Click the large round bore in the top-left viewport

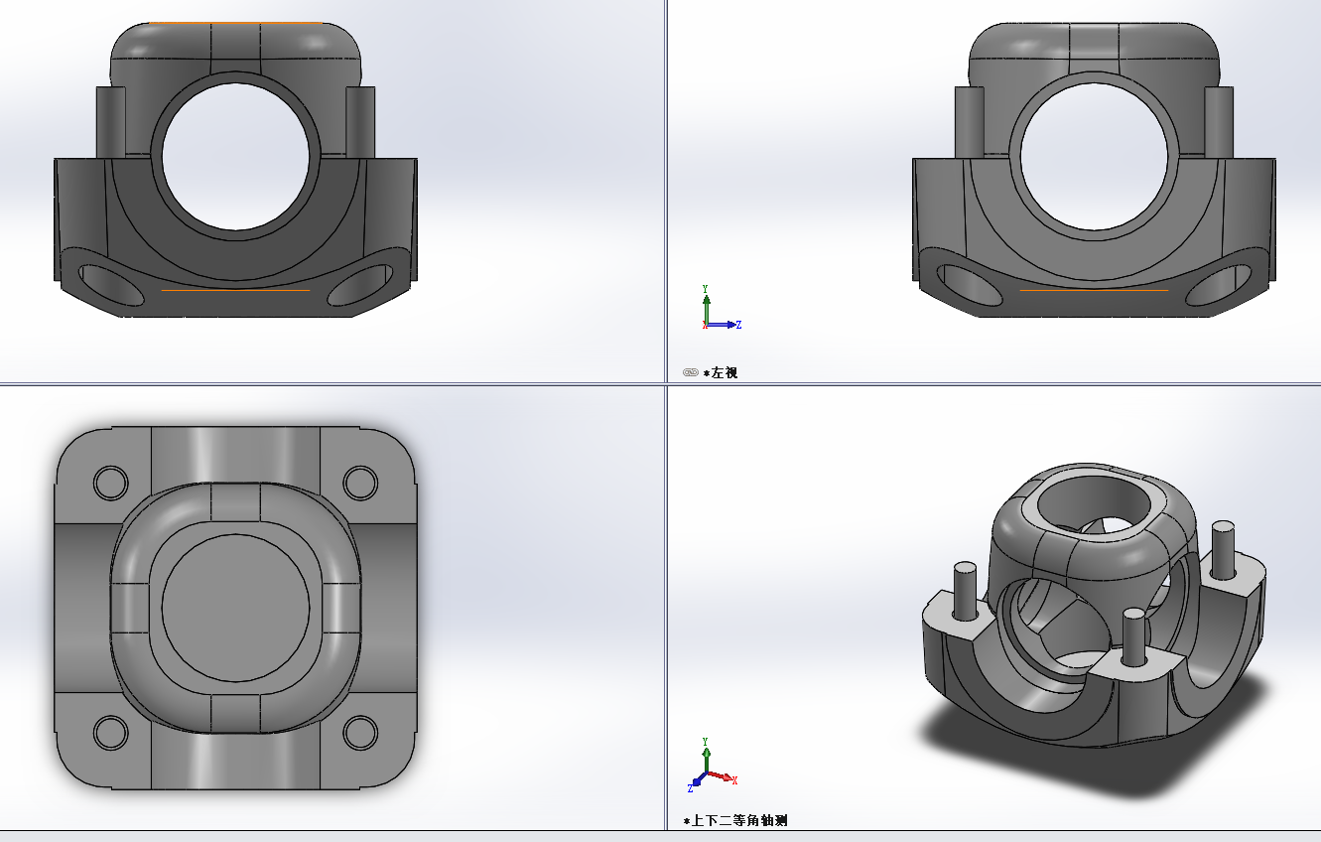tap(236, 156)
